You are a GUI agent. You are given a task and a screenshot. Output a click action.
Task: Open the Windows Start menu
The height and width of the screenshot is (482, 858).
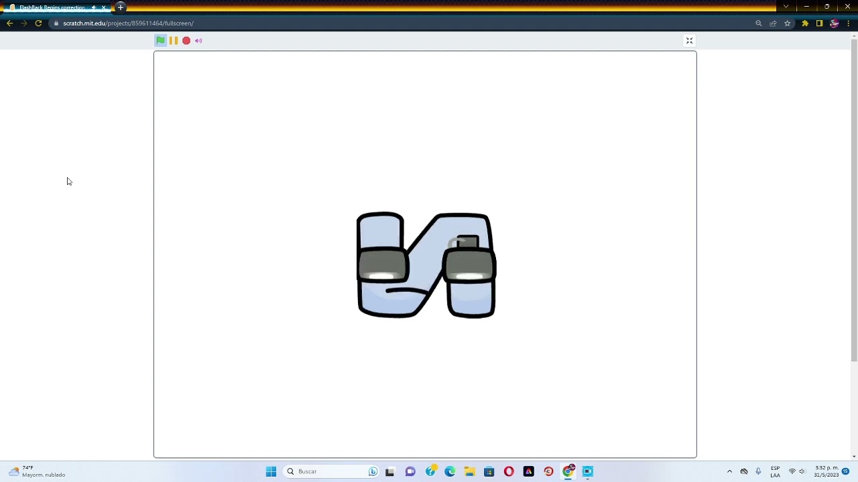(x=271, y=471)
